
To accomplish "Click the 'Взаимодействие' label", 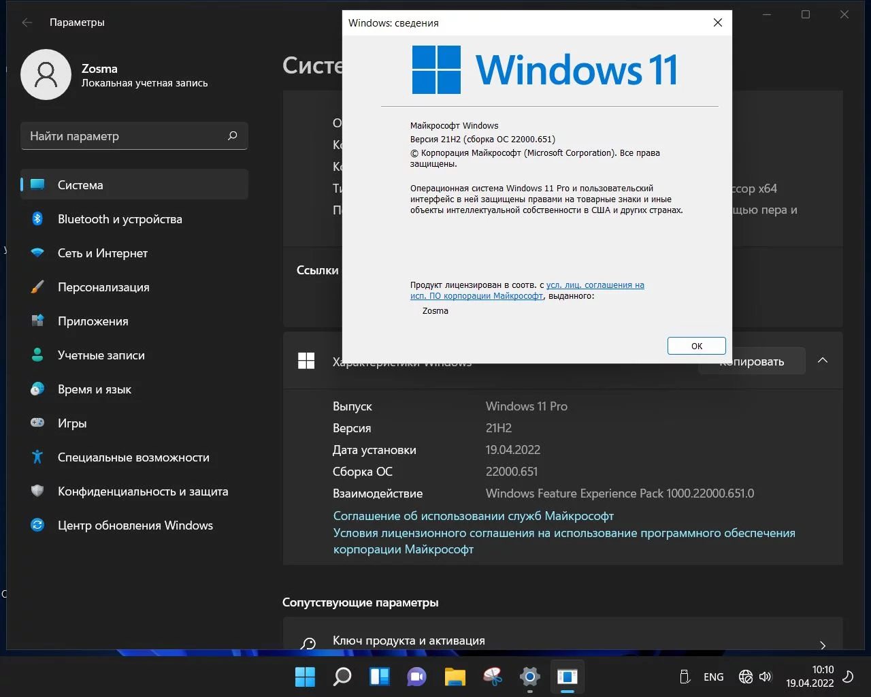I will 378,493.
